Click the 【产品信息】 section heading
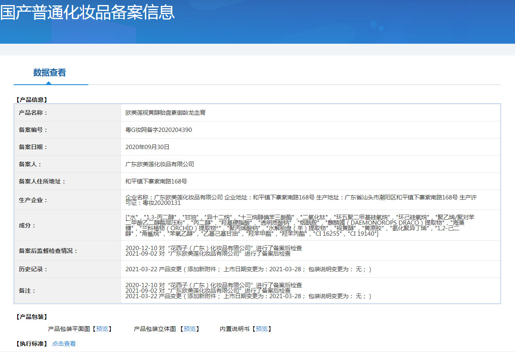 point(31,100)
